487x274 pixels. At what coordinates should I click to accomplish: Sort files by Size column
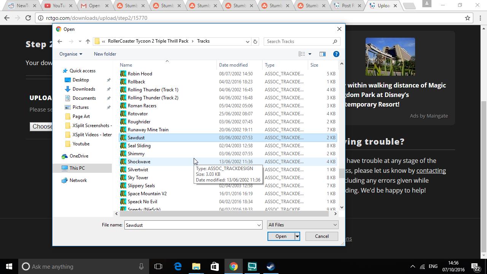pos(323,65)
